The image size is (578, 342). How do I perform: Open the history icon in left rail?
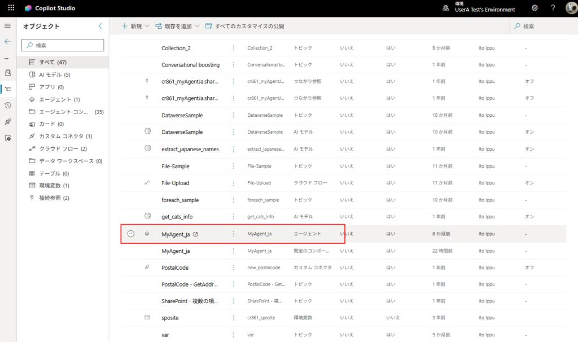click(7, 106)
